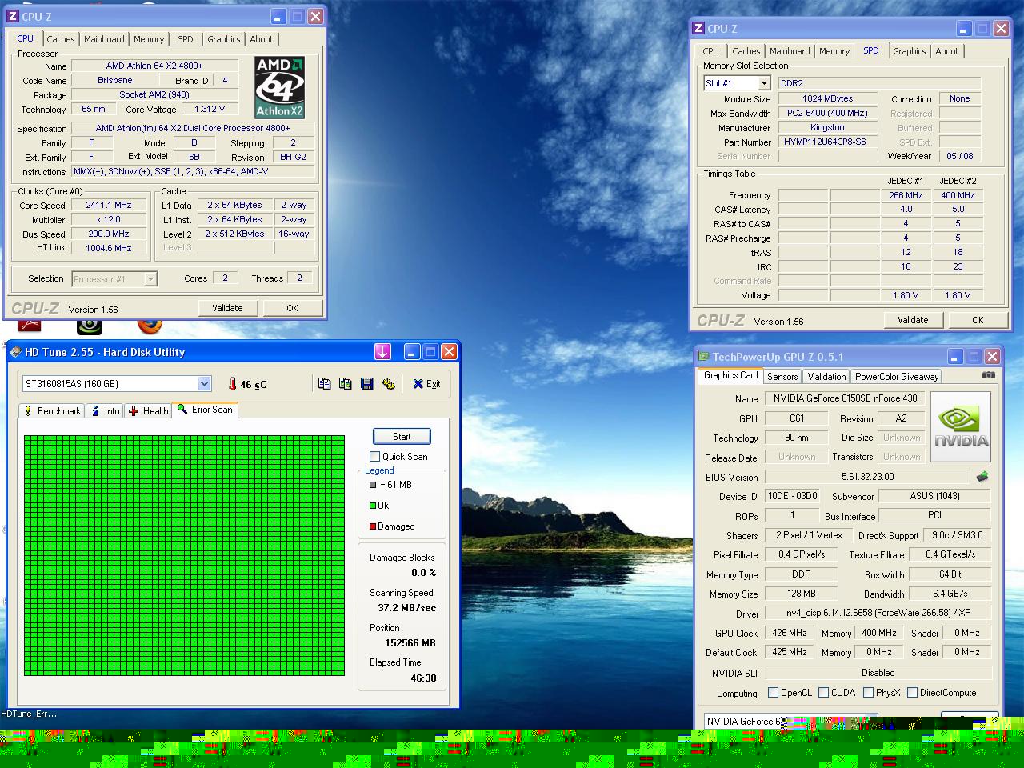Click Validate in the CPU-Z SPD window
This screenshot has height=768, width=1024.
pos(913,320)
